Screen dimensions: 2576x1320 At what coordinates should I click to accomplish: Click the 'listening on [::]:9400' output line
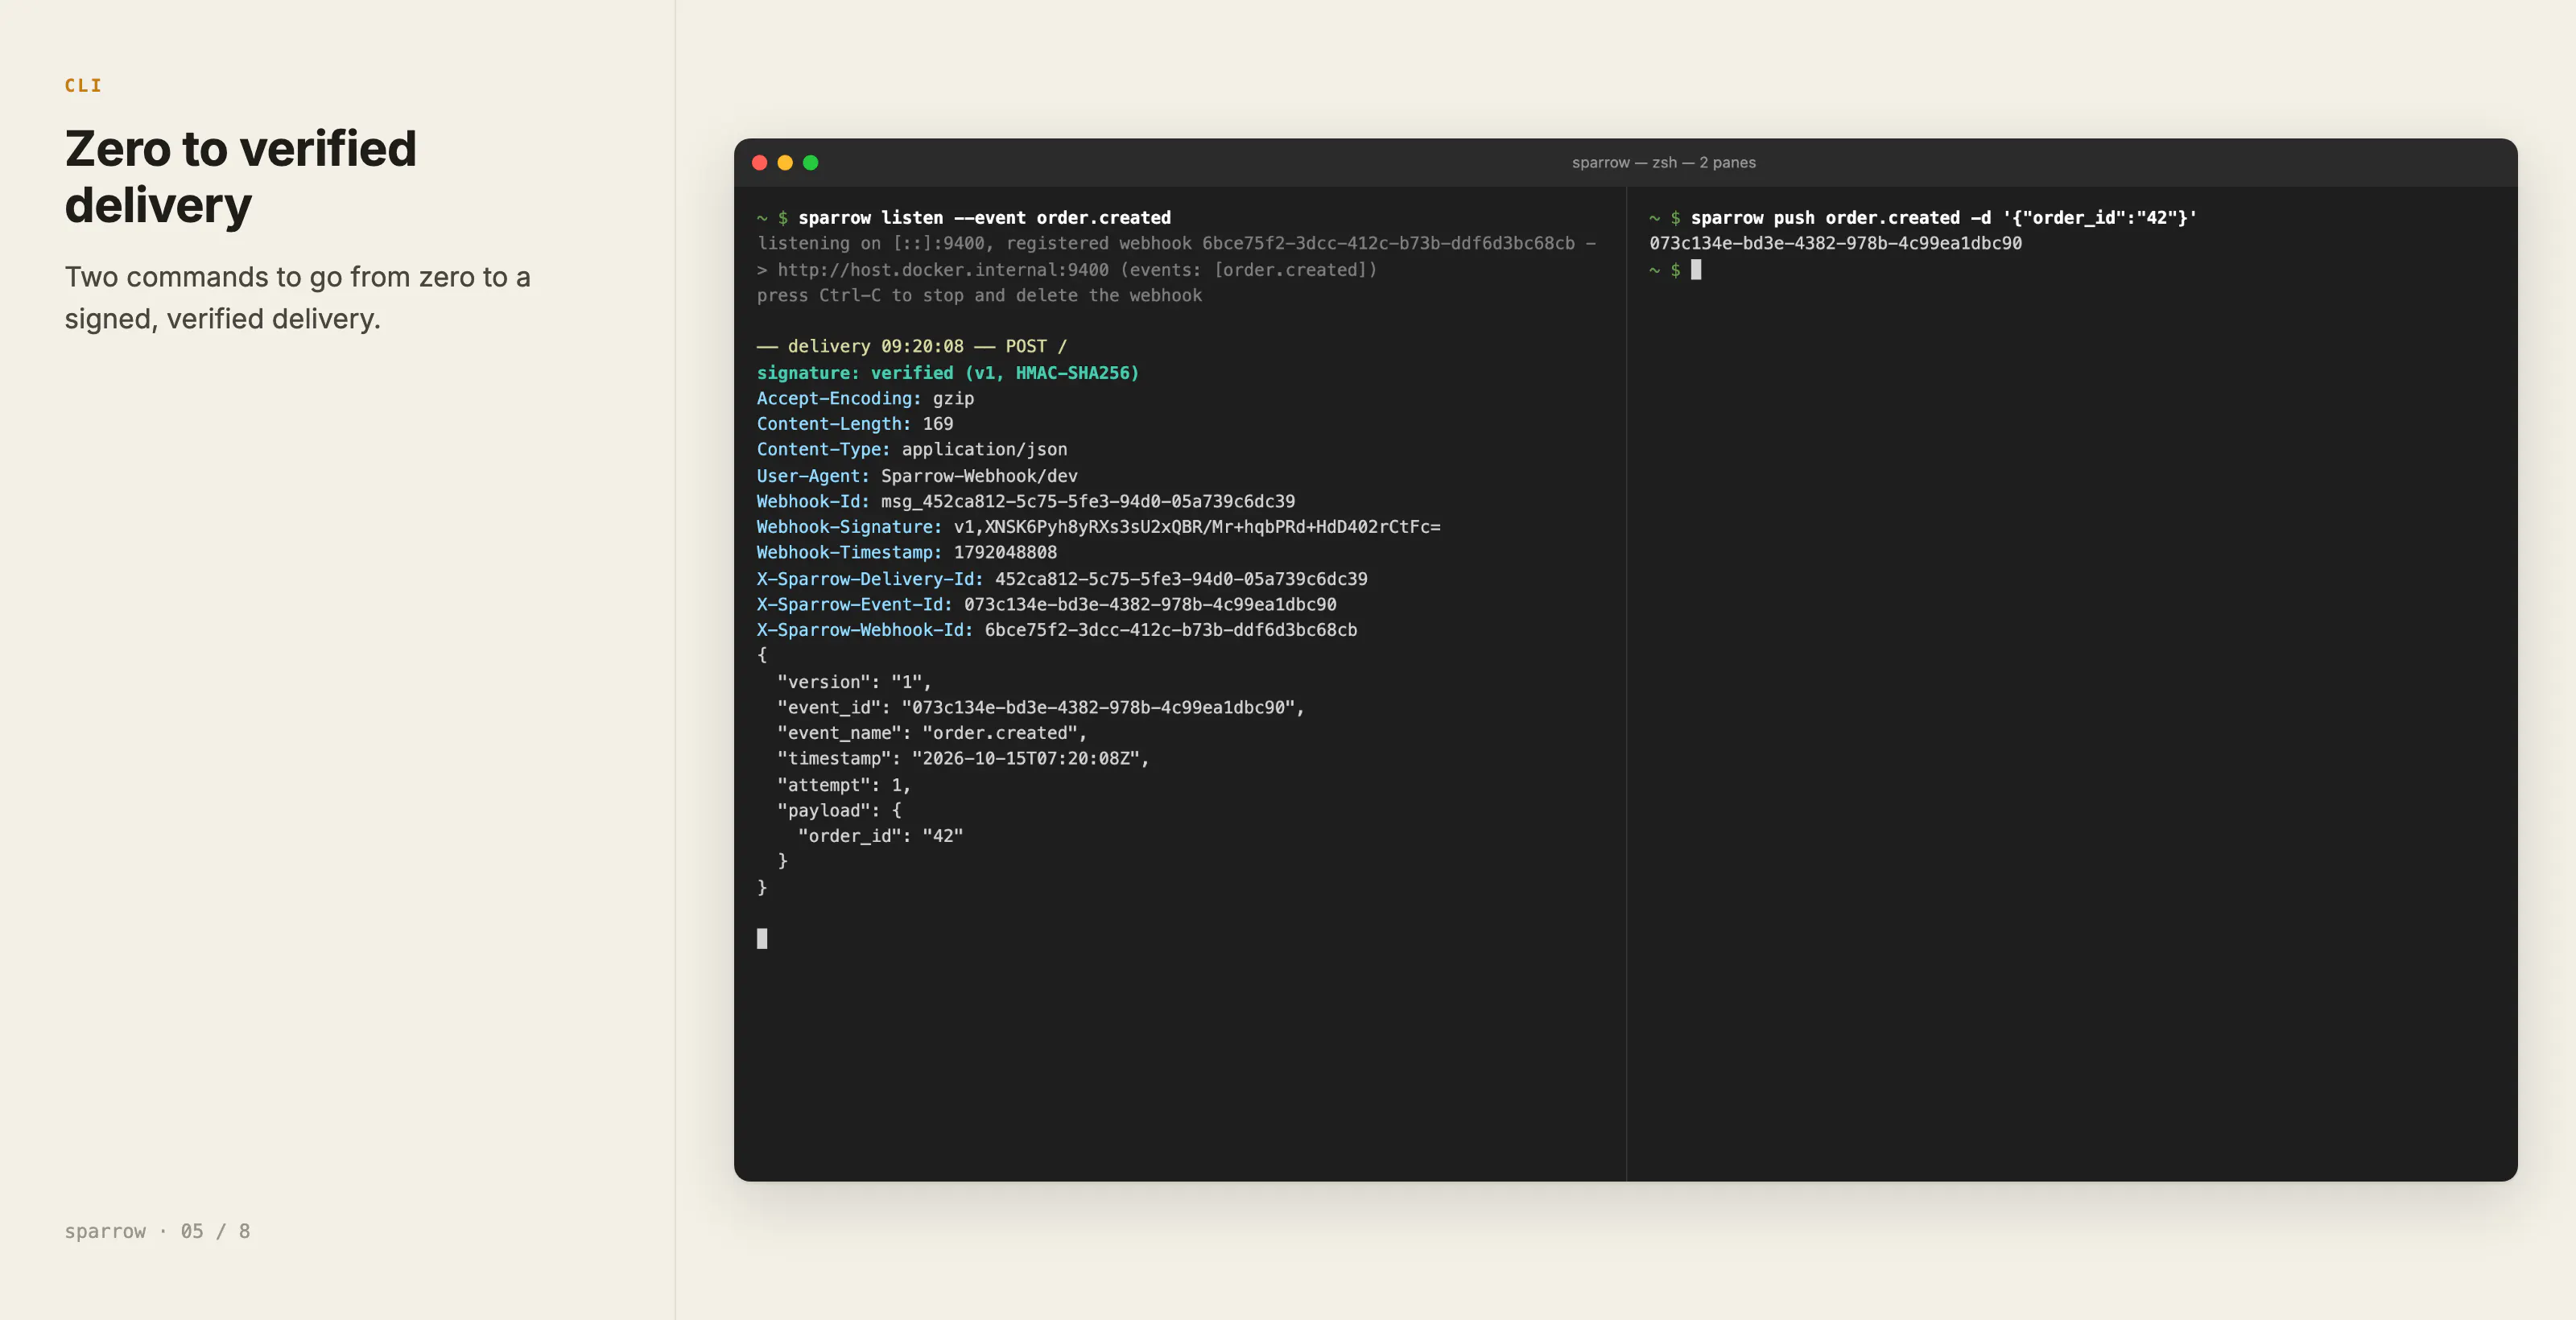[x=1176, y=244]
